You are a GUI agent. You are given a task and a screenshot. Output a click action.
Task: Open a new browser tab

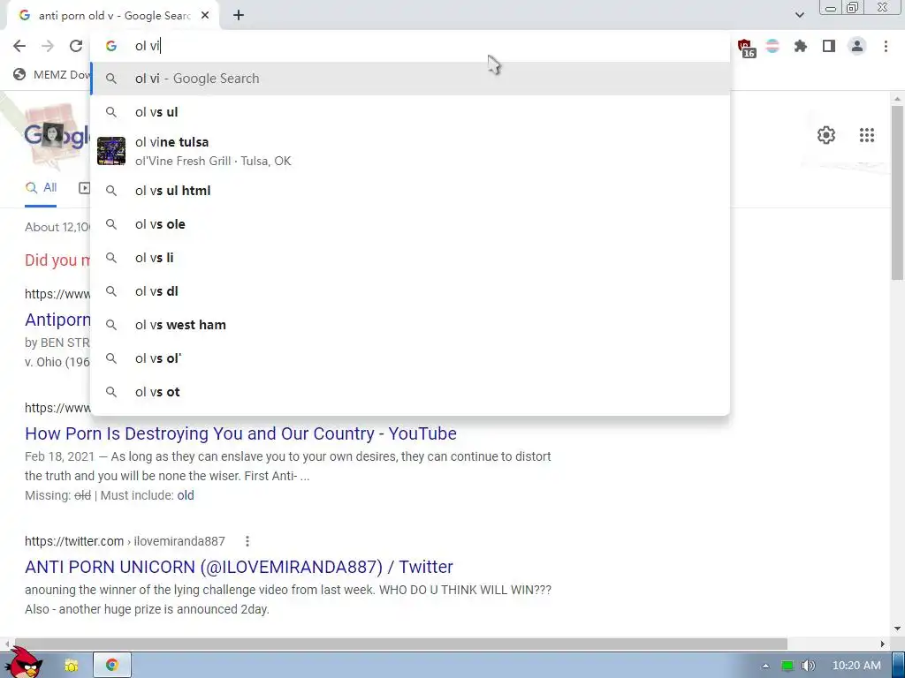239,16
